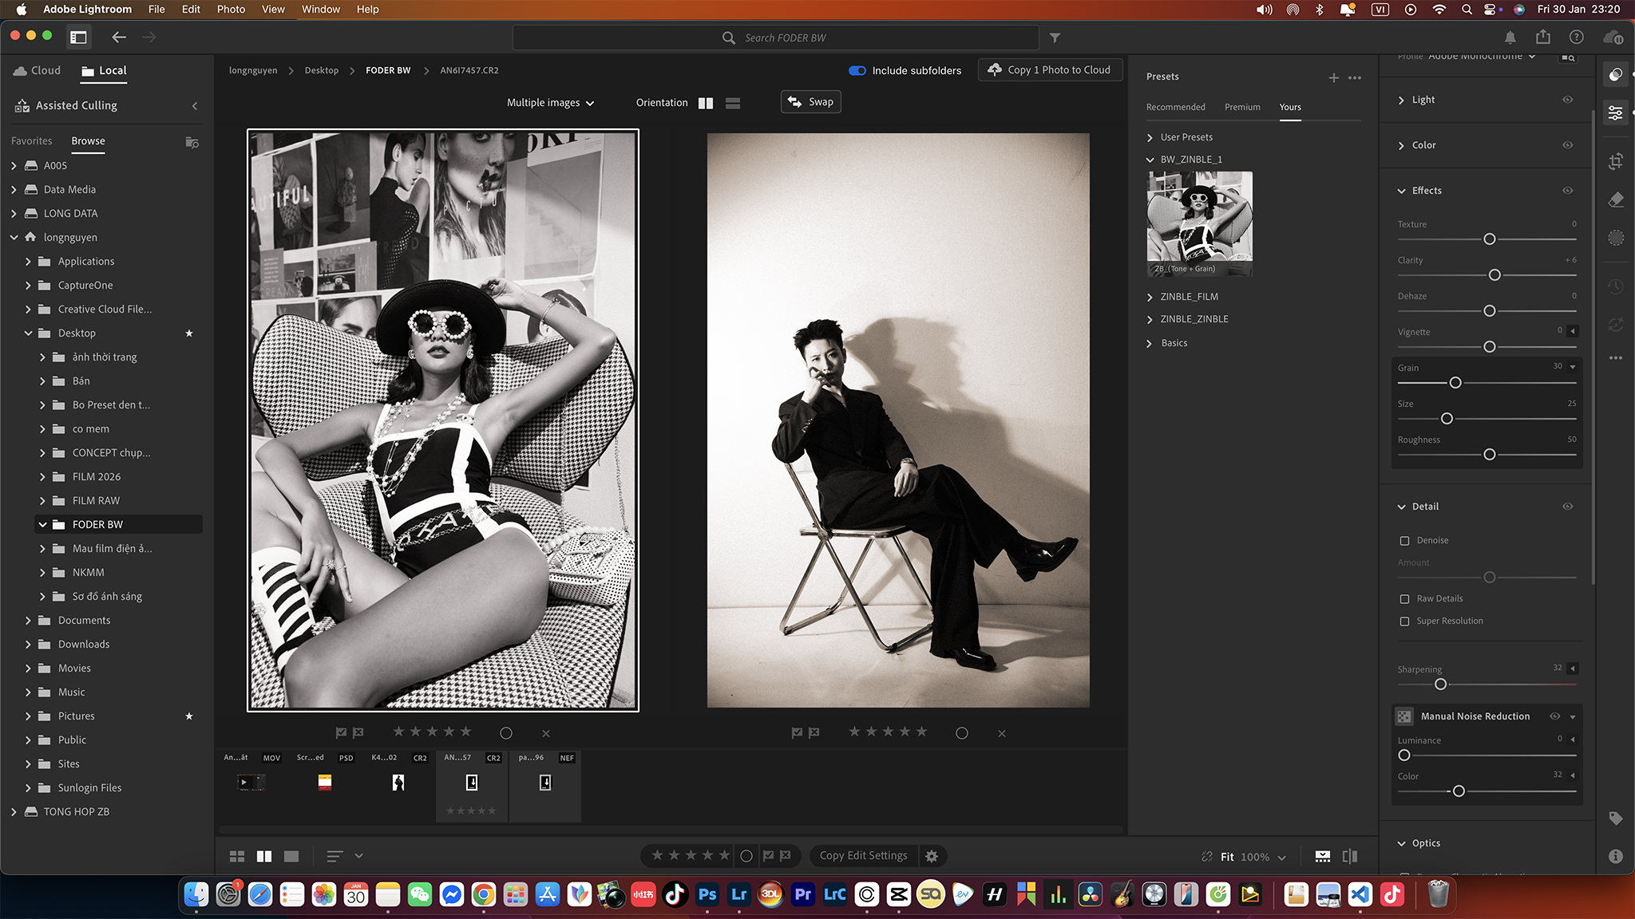
Task: Click the filter funnel icon beside search
Action: (1055, 37)
